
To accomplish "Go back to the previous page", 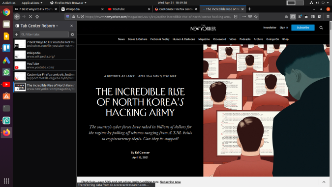I will 17,17.
